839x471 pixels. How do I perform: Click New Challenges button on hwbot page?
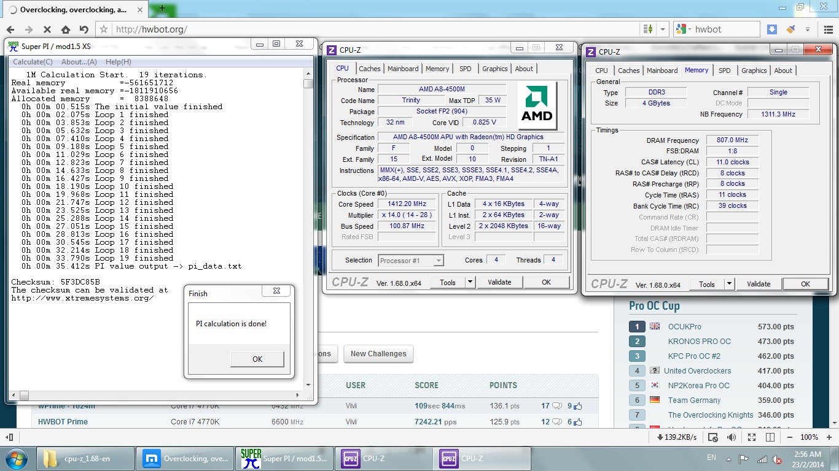click(x=378, y=354)
